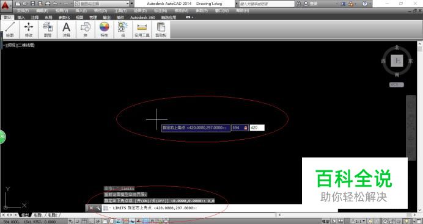Toggle the lock on the 594 dynamic input
The image size is (423, 224).
[x=246, y=128]
